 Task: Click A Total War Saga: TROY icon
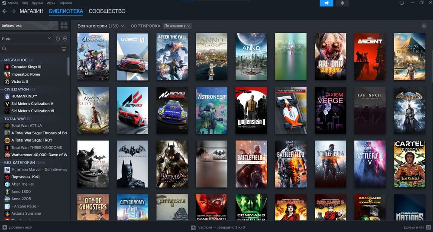point(7,140)
